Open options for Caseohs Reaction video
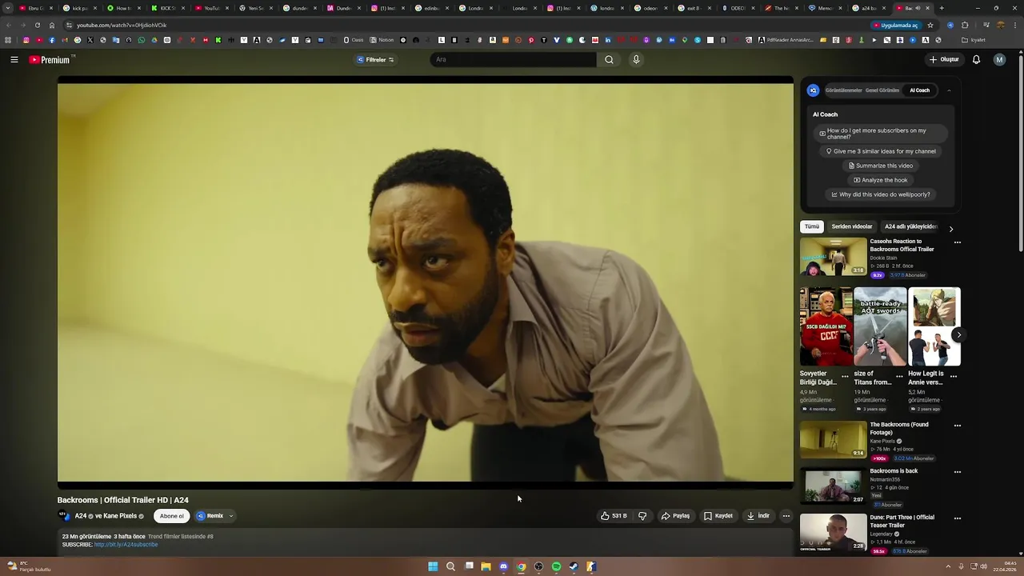Screen dimensions: 1024x576 957,242
